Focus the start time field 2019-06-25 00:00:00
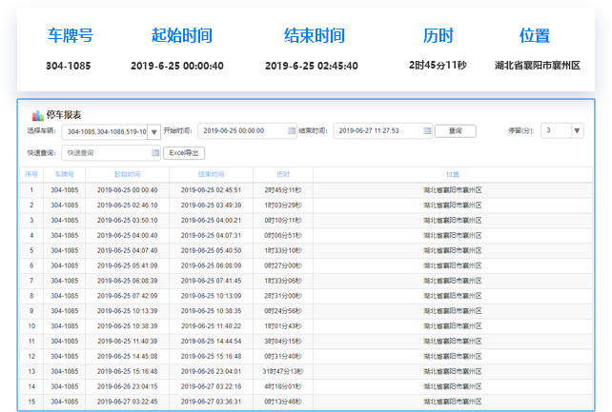Screen dimensions: 612x412 247,131
